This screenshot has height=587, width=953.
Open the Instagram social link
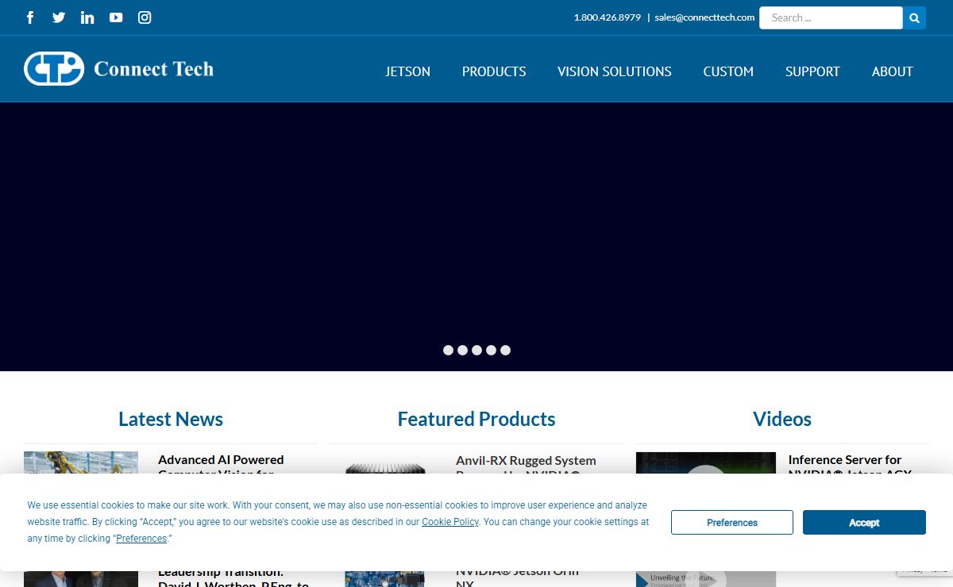point(145,17)
